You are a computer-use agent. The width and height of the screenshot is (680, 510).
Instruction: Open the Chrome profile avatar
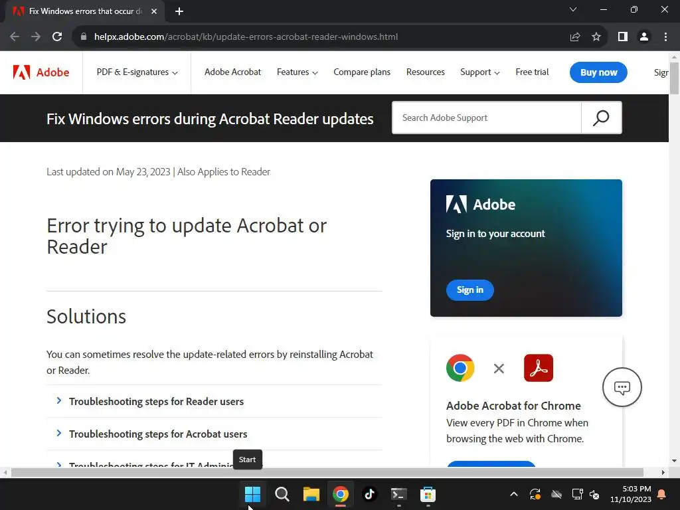[x=644, y=37]
